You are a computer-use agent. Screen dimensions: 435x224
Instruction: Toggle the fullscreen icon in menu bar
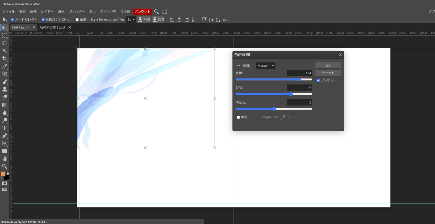point(165,12)
